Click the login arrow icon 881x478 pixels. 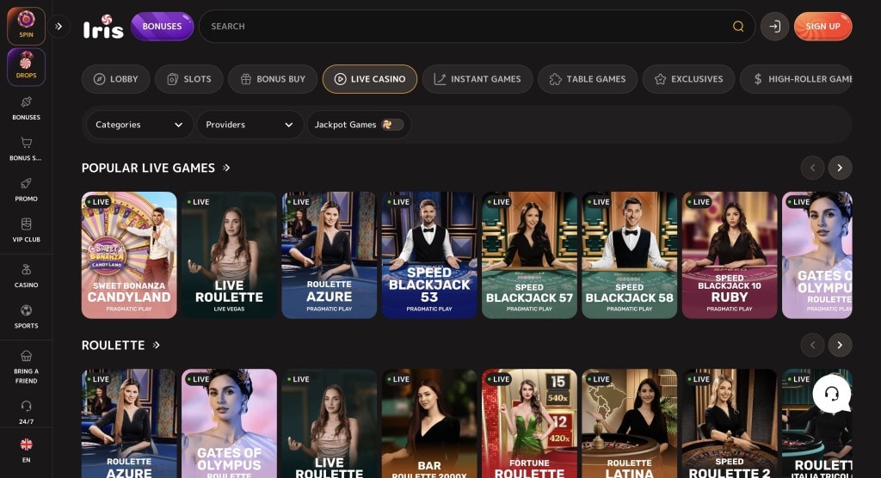point(774,27)
